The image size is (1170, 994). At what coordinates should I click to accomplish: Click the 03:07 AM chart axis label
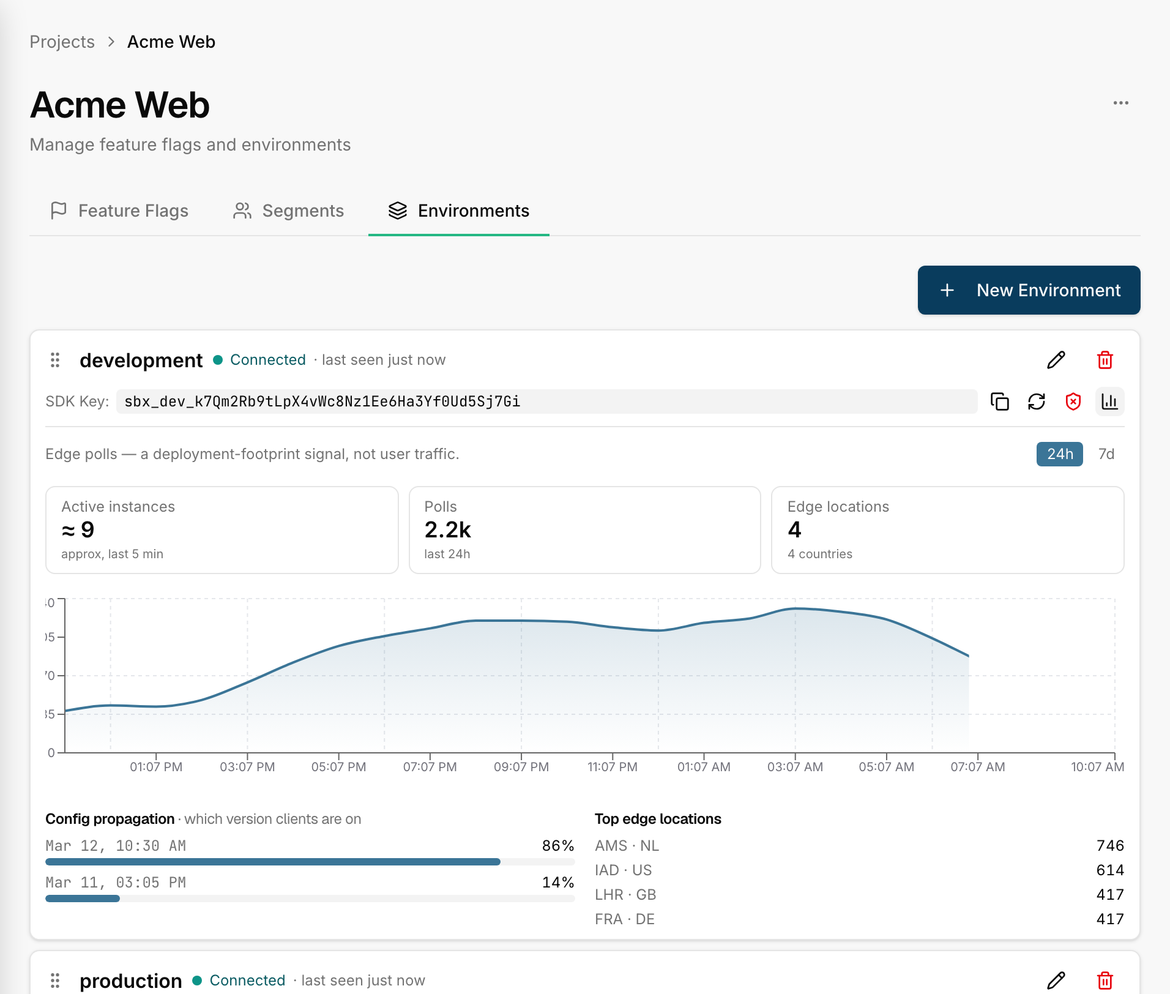795,767
